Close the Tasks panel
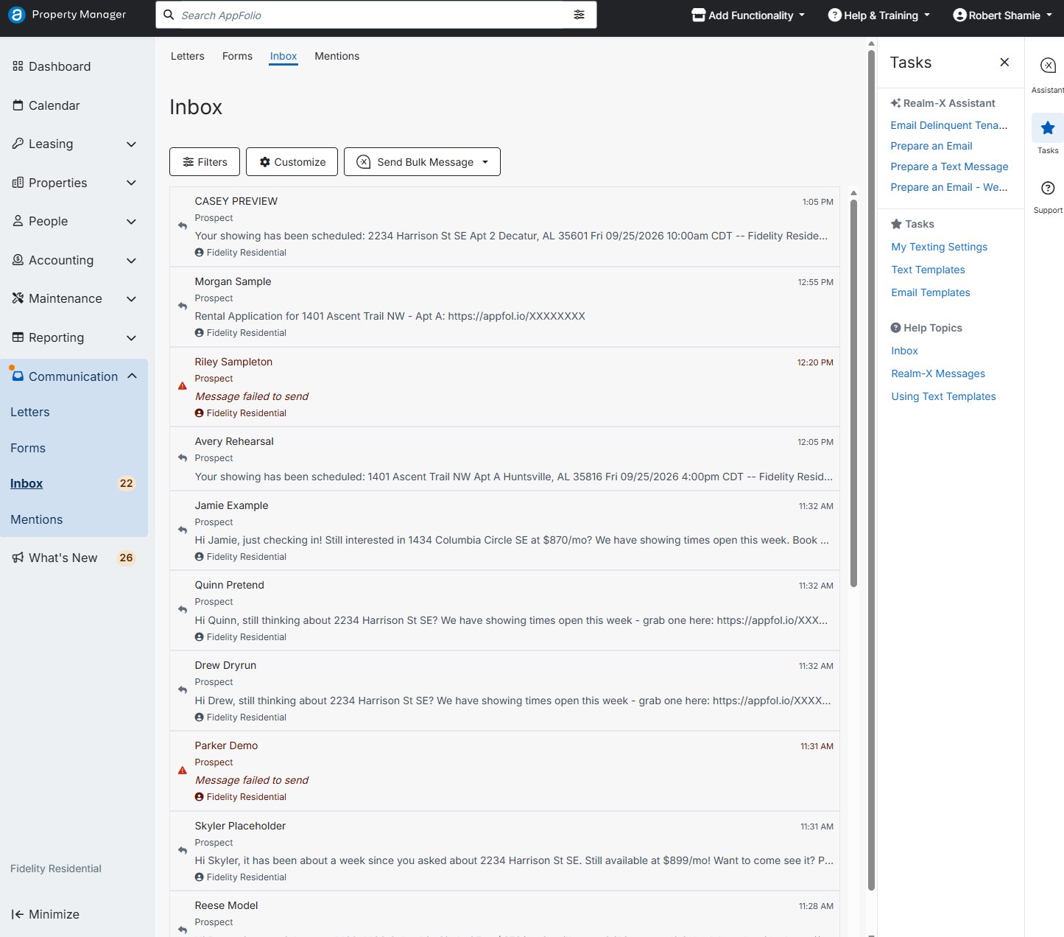1064x937 pixels. coord(1004,63)
